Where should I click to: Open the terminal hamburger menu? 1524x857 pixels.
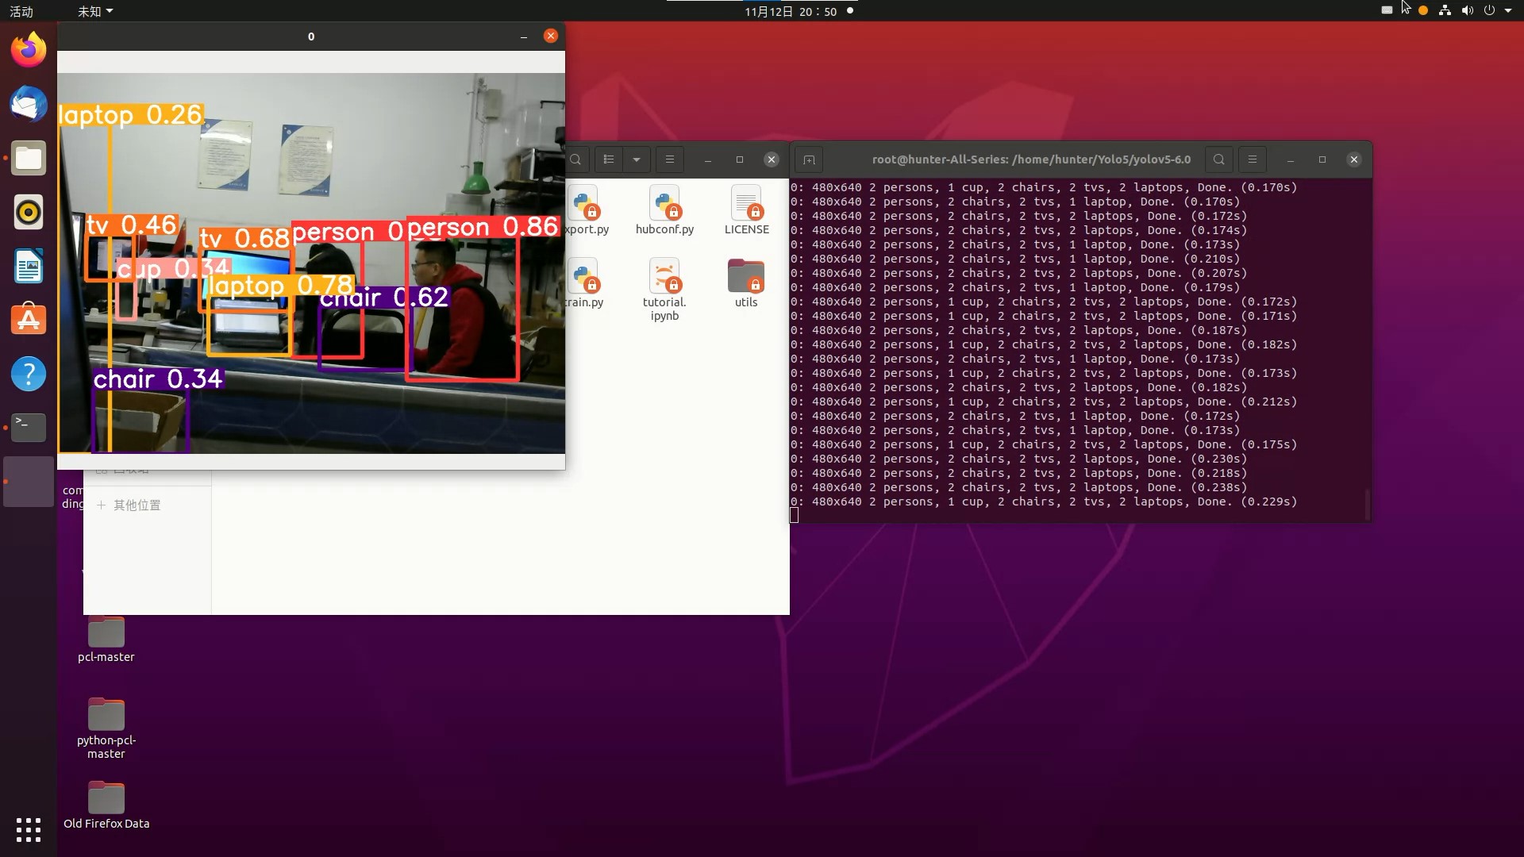click(x=1253, y=159)
